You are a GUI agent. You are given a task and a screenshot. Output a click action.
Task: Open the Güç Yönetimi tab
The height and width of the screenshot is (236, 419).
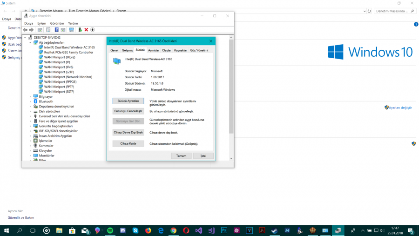coord(199,50)
